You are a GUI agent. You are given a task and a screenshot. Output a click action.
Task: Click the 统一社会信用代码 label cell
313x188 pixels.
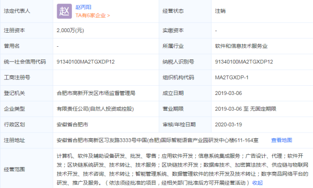26,62
